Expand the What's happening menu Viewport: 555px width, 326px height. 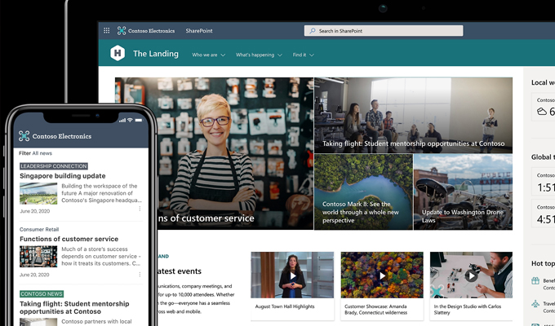pos(259,55)
